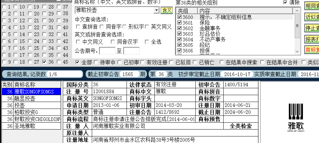
Task: Click the 截止日期 value 2024-06-20
Action: pos(237,112)
